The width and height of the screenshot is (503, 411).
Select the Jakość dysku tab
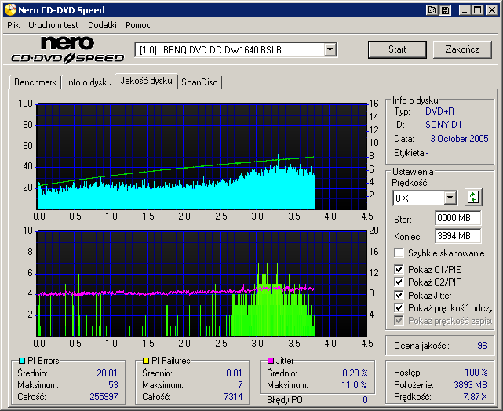(146, 81)
